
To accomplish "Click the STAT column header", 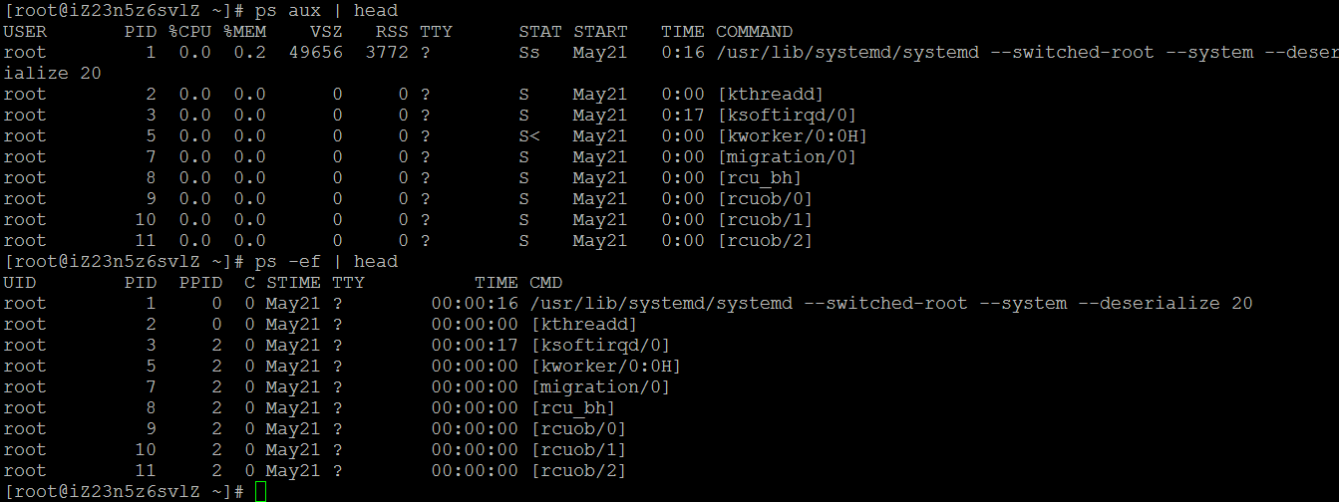I will [539, 32].
